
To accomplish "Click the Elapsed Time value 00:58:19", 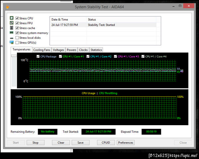I will point(151,132).
